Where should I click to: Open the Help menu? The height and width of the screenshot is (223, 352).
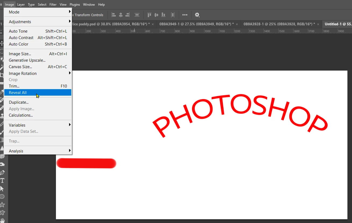tap(101, 5)
